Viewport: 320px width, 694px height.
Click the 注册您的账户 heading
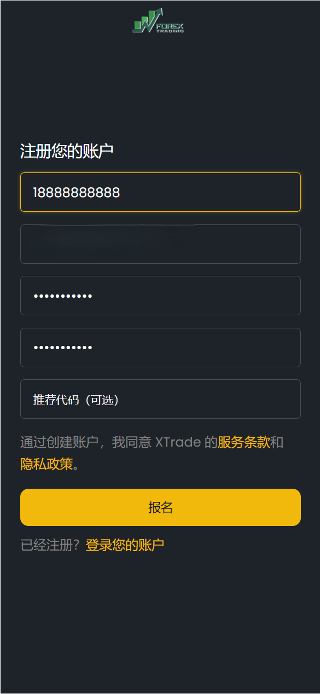tap(67, 151)
